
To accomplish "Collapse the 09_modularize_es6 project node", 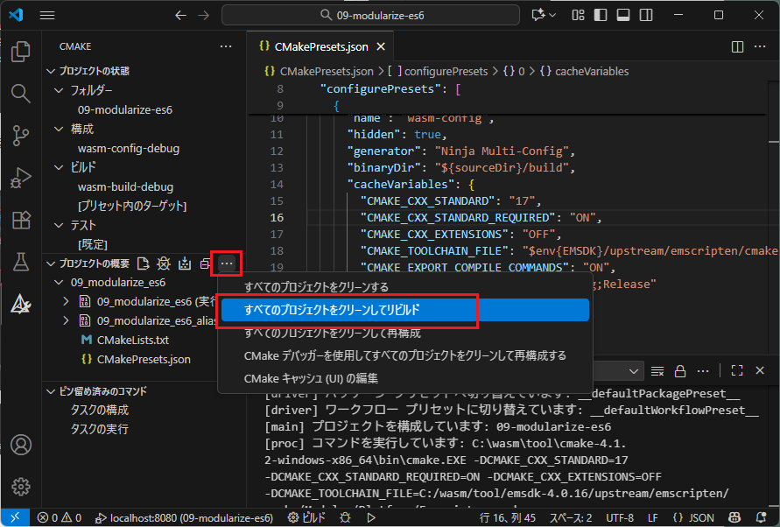I will click(x=59, y=283).
